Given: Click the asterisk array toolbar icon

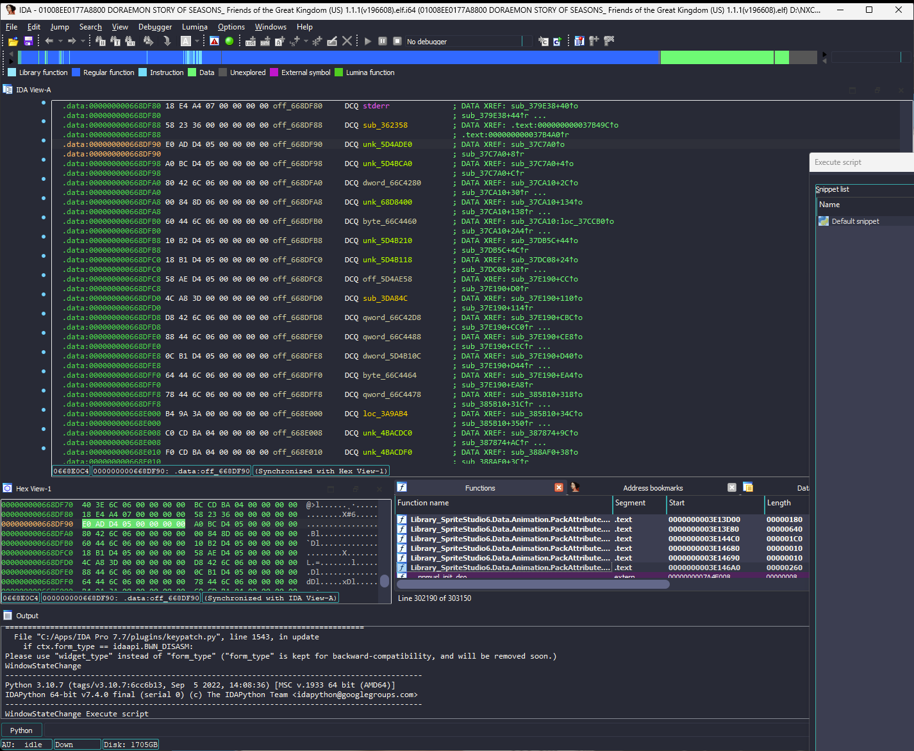Looking at the screenshot, I should (317, 41).
